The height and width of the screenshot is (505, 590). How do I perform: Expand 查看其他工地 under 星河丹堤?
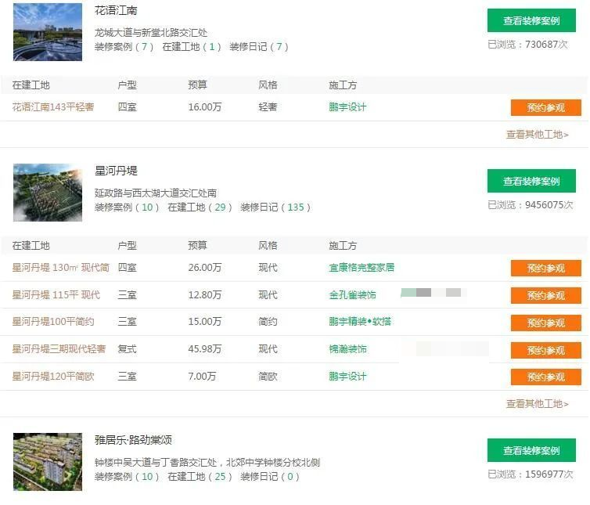click(x=537, y=404)
